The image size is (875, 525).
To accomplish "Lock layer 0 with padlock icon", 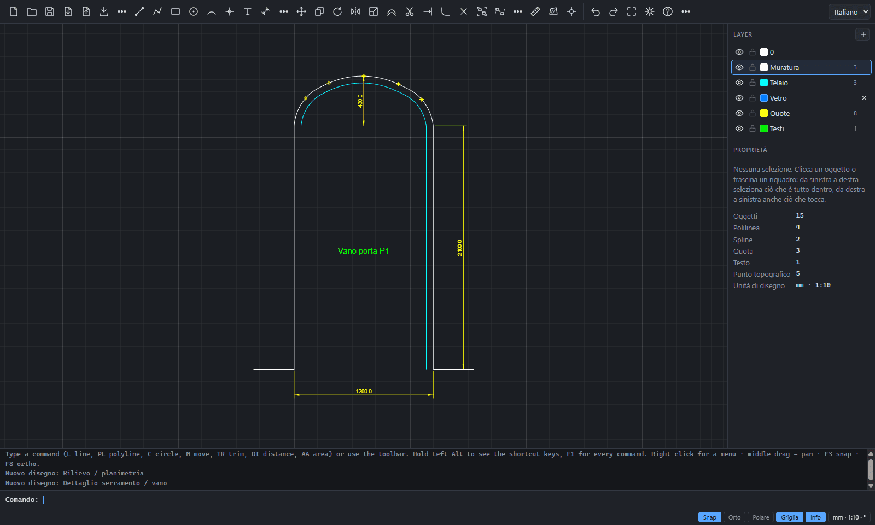I will click(x=752, y=52).
